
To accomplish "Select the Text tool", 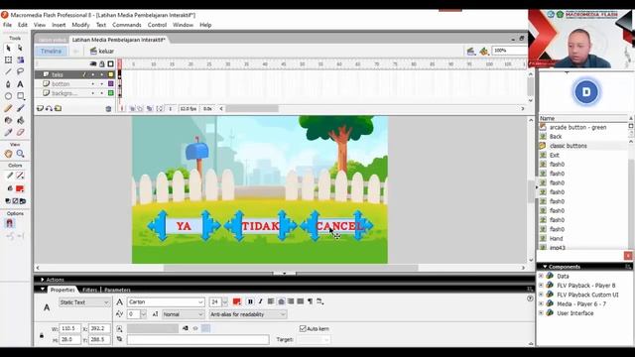I will click(x=20, y=83).
